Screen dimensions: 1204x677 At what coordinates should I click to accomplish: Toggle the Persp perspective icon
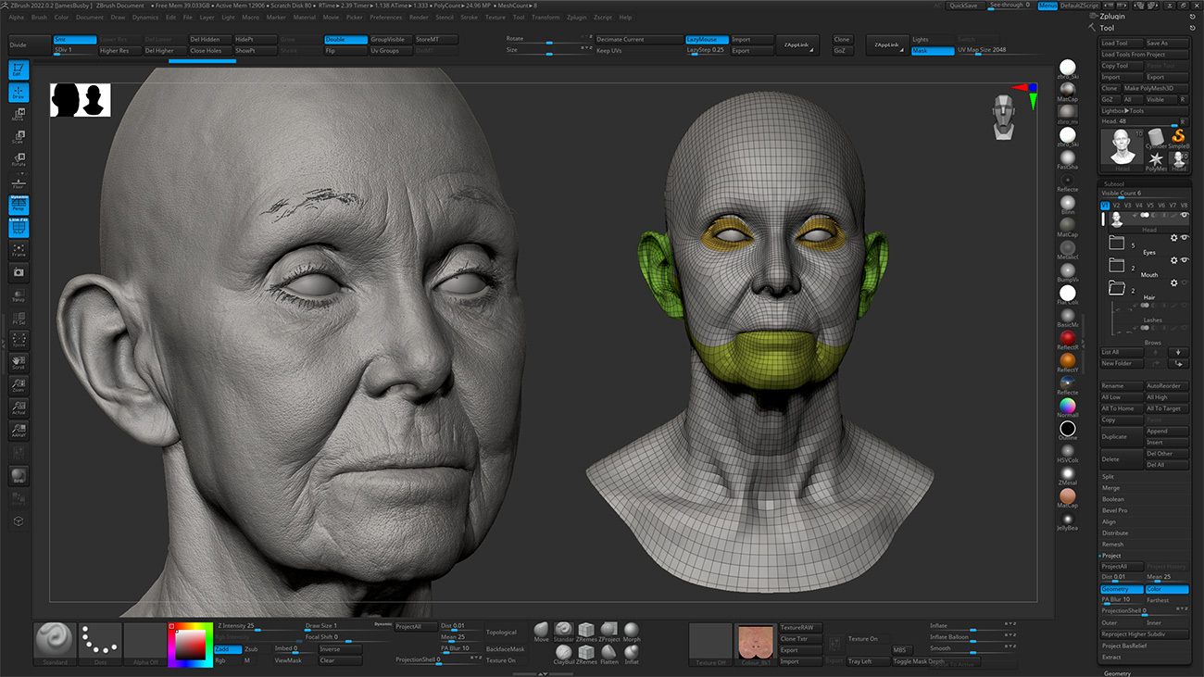[19, 206]
